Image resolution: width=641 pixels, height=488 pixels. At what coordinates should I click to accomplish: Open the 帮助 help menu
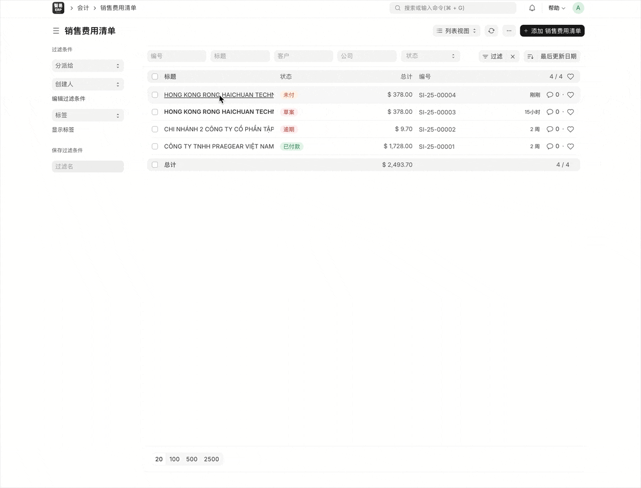[556, 8]
